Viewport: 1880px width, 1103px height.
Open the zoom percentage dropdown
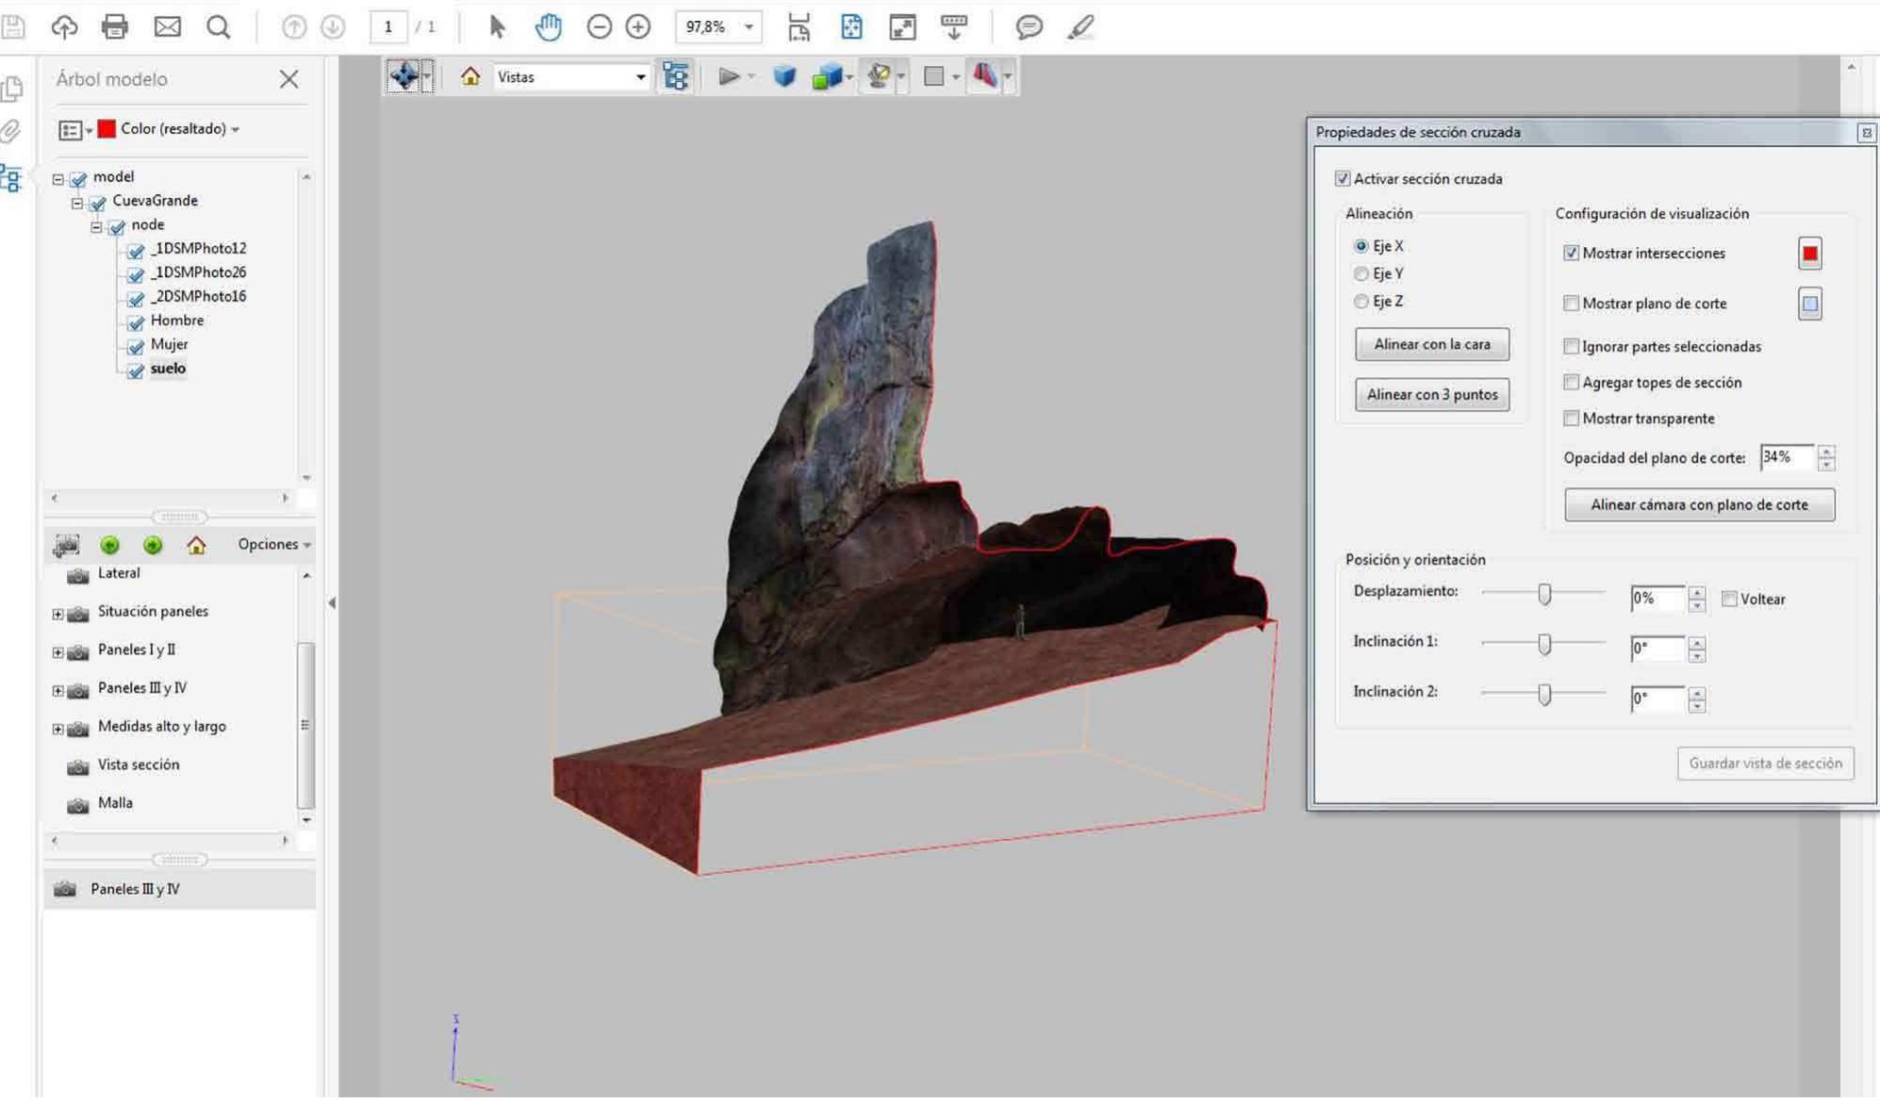749,27
